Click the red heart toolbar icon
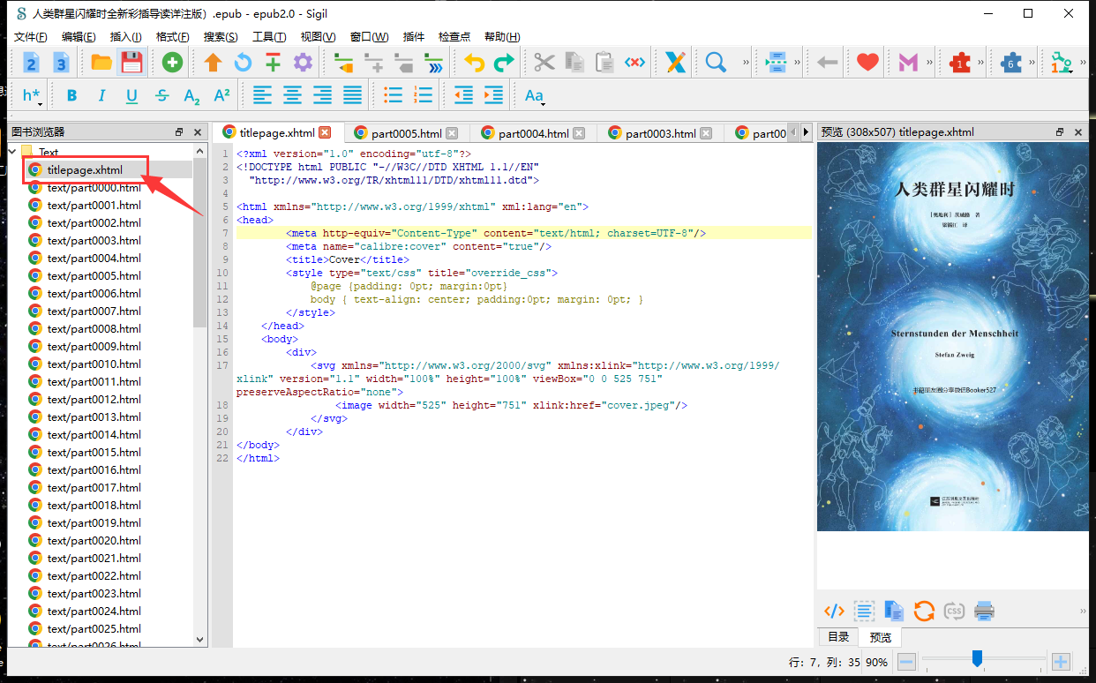Image resolution: width=1096 pixels, height=683 pixels. 868,63
